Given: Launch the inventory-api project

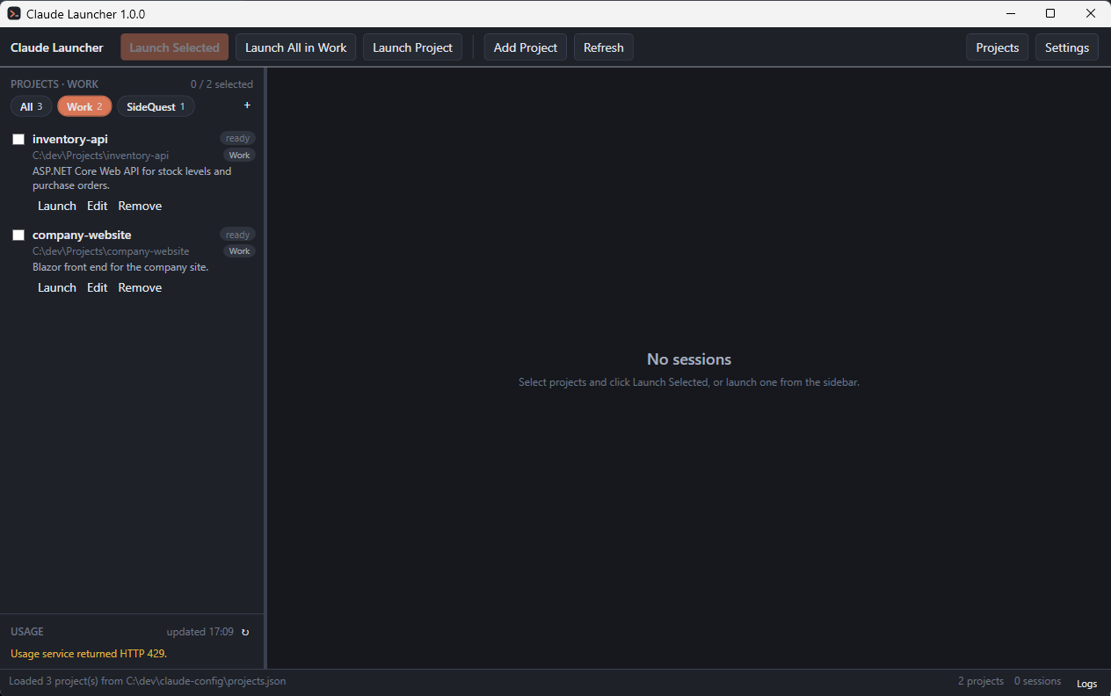Looking at the screenshot, I should coord(57,206).
